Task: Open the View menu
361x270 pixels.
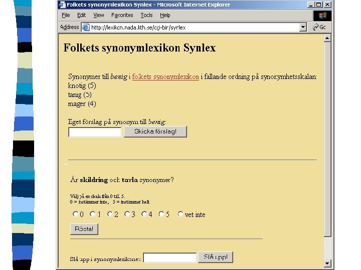Action: pyautogui.click(x=99, y=15)
